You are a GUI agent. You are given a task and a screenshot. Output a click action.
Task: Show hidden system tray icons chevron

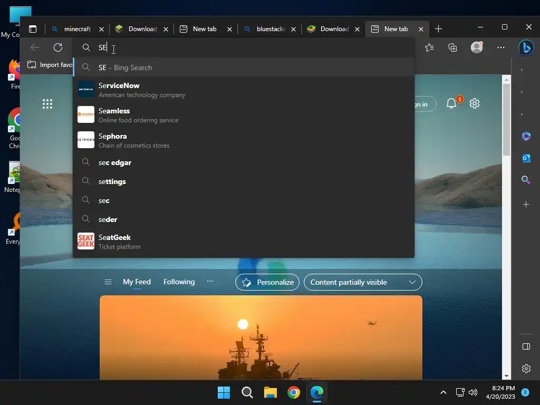click(x=443, y=392)
